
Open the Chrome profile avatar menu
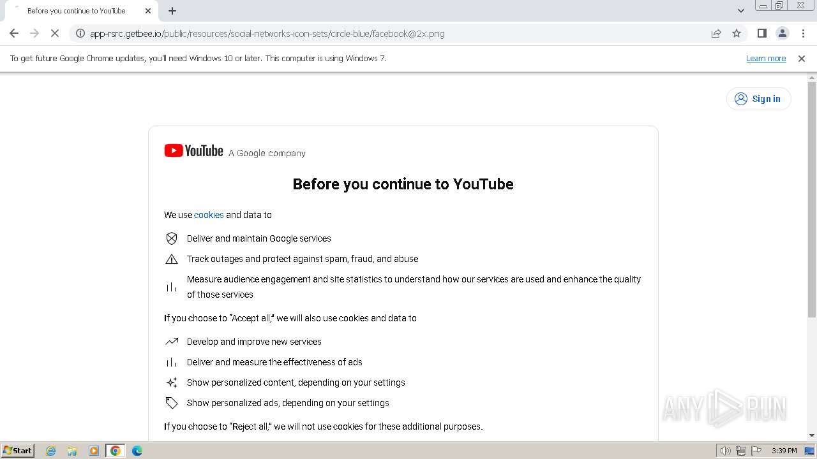[782, 33]
